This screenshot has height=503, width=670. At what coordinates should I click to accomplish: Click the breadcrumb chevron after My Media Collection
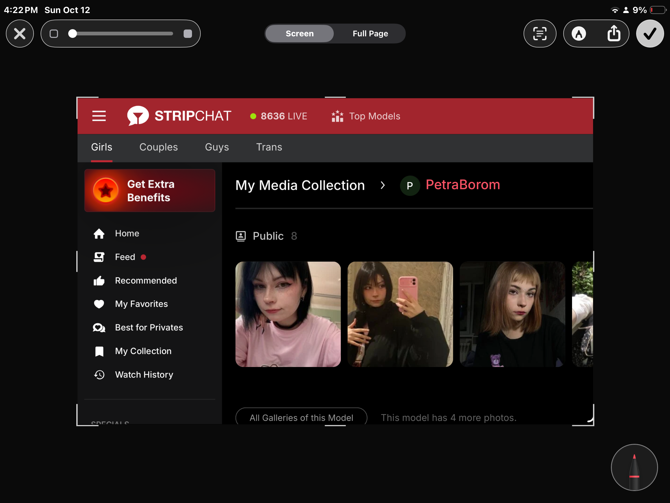[382, 185]
